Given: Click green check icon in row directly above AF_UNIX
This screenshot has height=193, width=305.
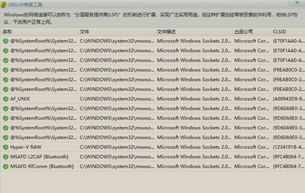Looking at the screenshot, I should pos(6,89).
